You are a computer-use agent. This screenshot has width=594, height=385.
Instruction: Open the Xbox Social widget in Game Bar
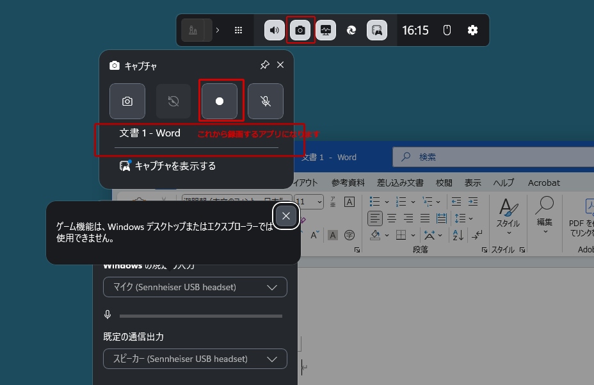click(x=377, y=30)
